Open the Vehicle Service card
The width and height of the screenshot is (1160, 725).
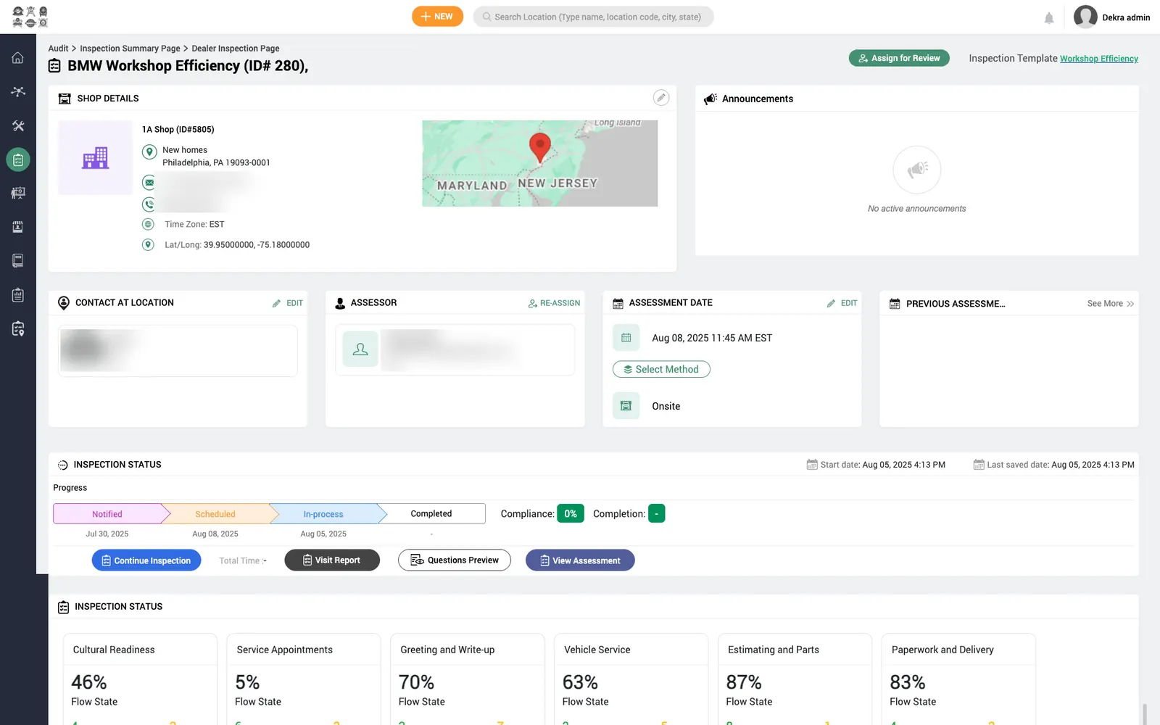(x=631, y=679)
